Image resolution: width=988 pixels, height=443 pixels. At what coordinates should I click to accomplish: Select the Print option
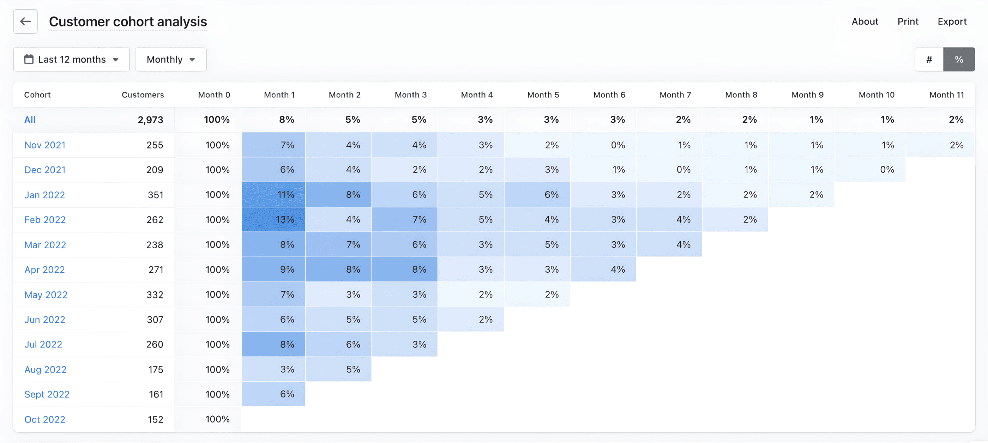[908, 22]
